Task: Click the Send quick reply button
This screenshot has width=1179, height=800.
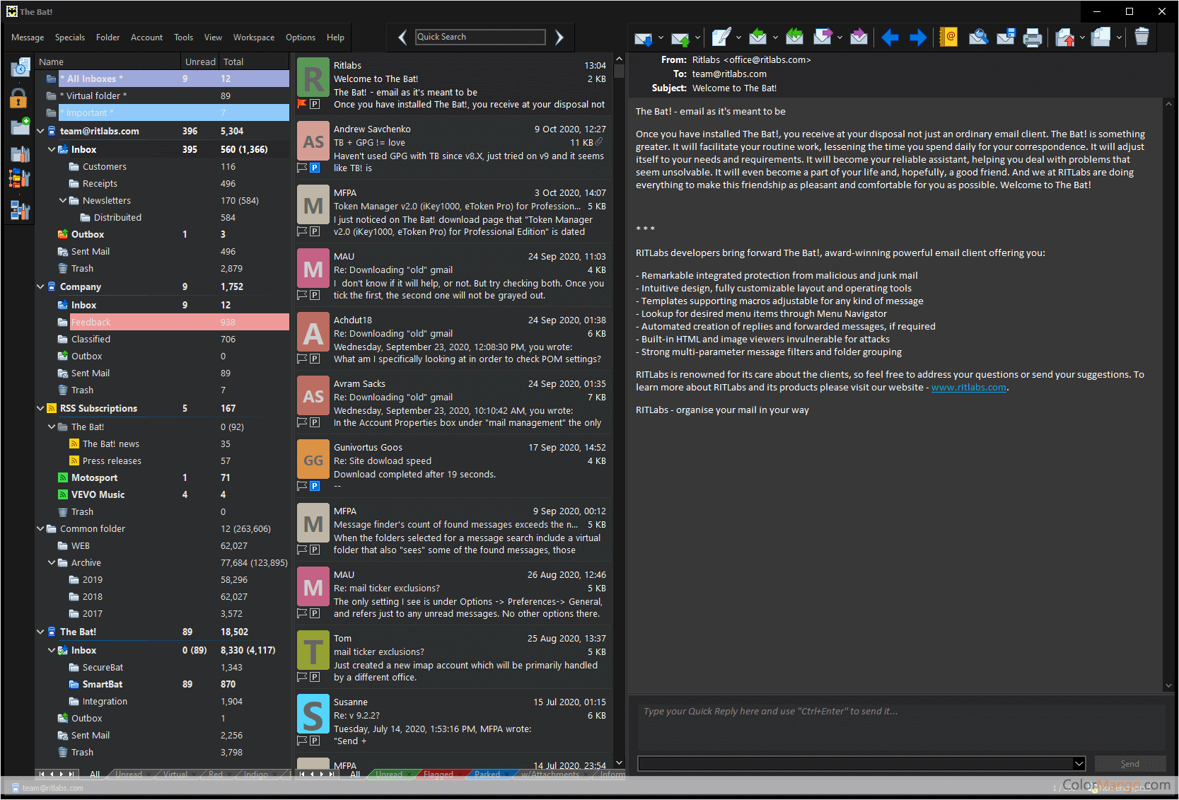Action: click(x=1129, y=764)
